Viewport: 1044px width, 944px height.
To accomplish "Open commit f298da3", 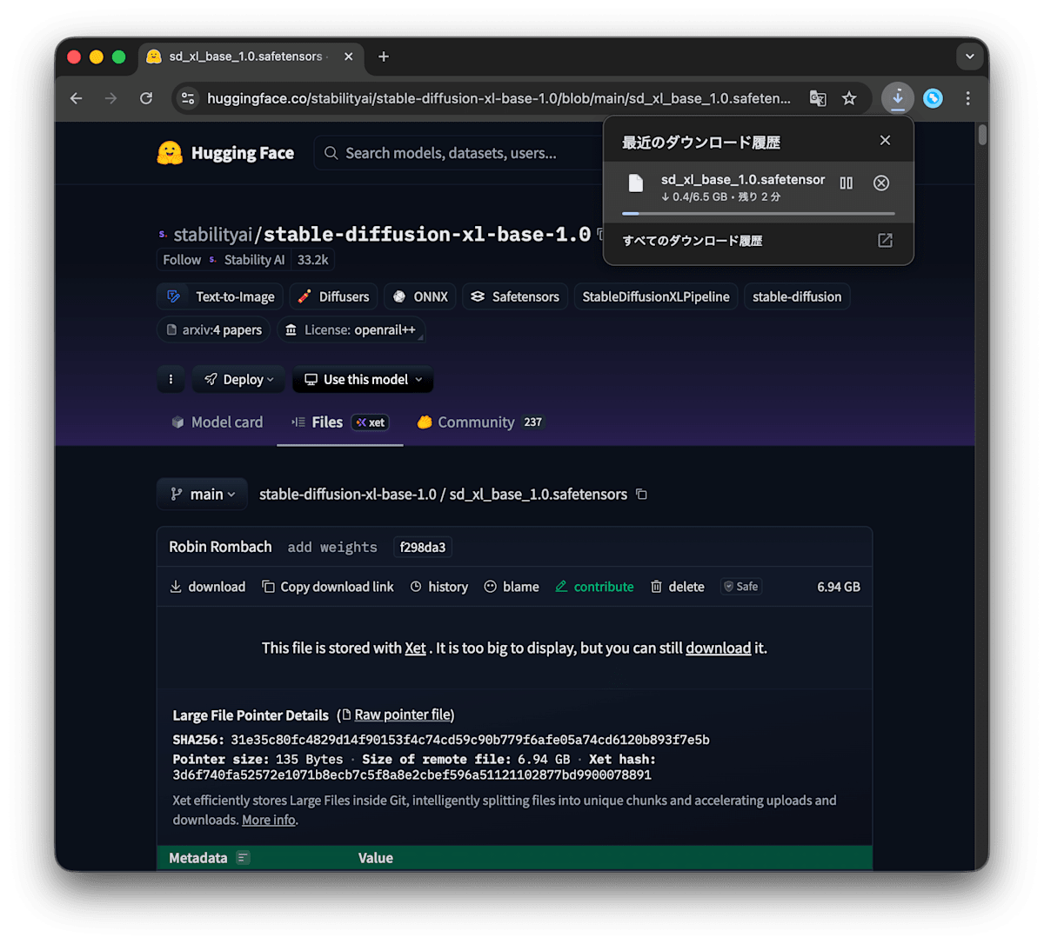I will (423, 547).
